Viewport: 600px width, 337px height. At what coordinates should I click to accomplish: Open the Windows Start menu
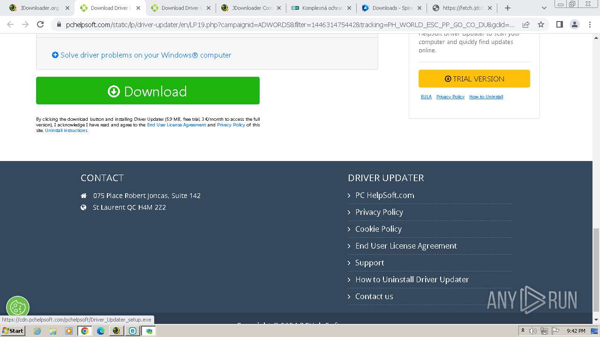point(13,331)
